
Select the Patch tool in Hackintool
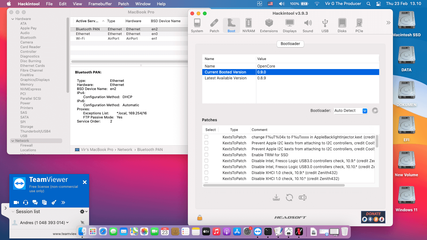pos(214,25)
